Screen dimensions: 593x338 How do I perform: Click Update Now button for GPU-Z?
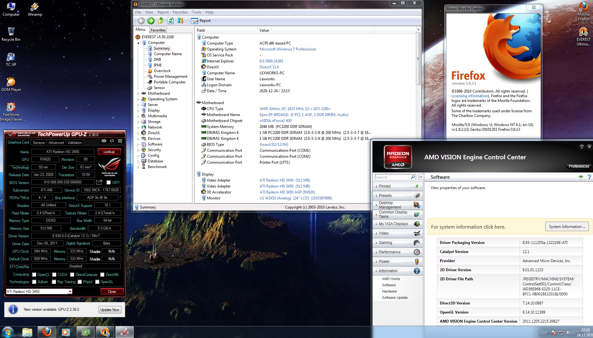pyautogui.click(x=110, y=310)
